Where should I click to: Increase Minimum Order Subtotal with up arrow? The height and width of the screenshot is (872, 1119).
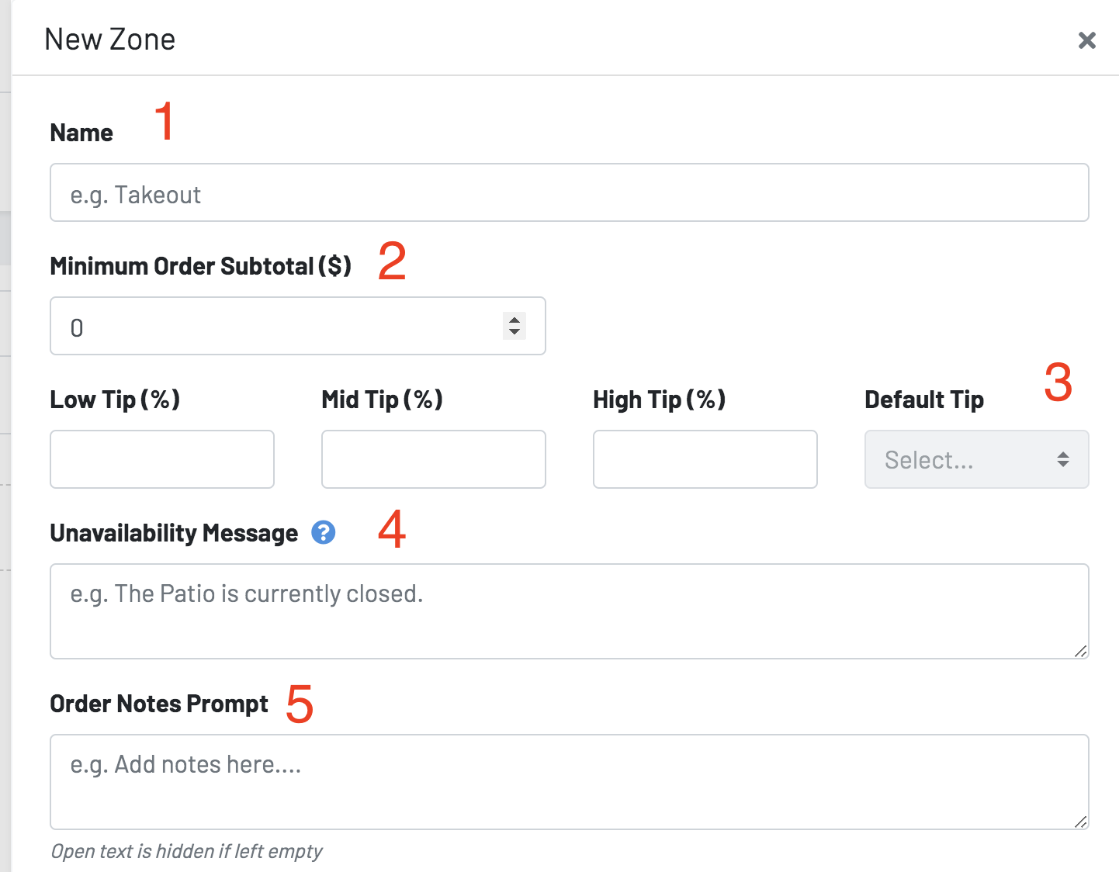tap(514, 319)
